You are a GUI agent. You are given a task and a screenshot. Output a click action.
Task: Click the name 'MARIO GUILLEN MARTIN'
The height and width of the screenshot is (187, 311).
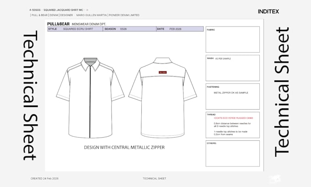point(91,15)
